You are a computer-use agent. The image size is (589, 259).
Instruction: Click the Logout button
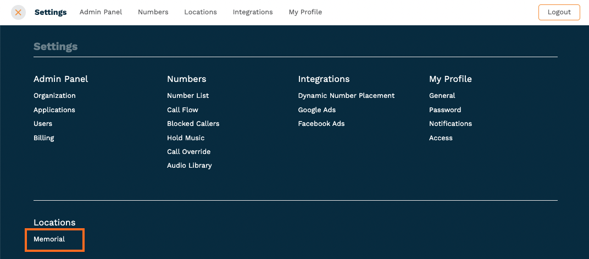coord(559,12)
